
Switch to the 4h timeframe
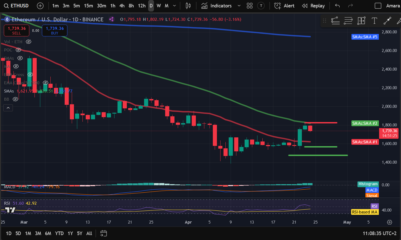click(x=122, y=6)
